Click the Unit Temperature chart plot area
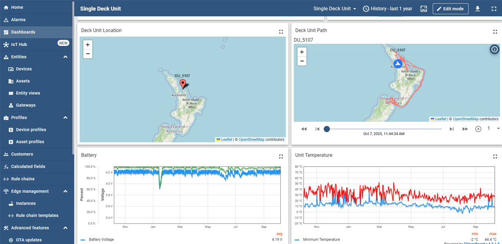502x244 pixels. coord(399,195)
